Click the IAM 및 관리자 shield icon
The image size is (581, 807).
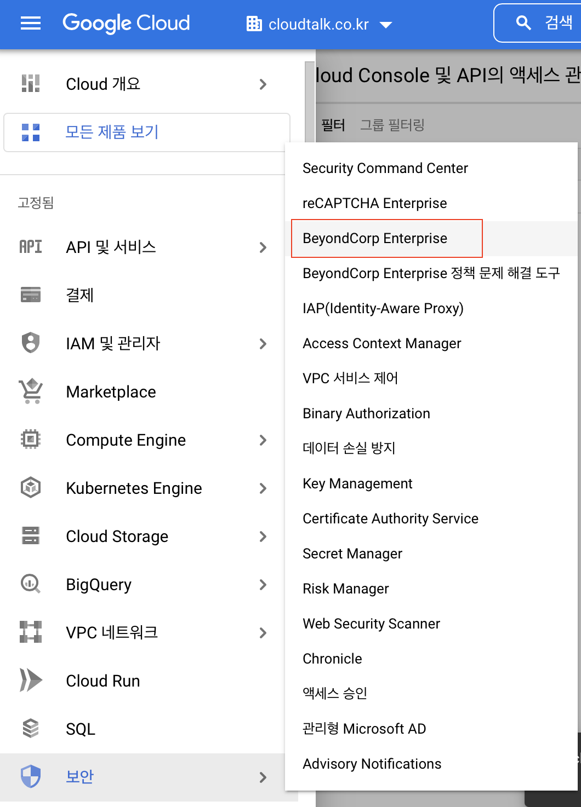[x=31, y=343]
